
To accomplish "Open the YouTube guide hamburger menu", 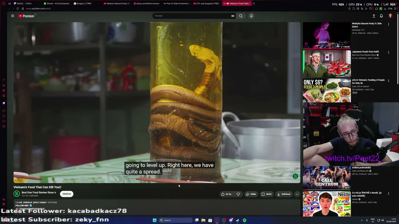I will (12, 16).
